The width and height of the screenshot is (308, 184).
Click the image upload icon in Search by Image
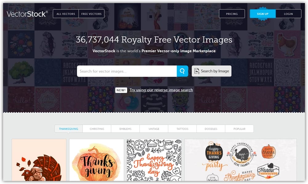pos(197,71)
